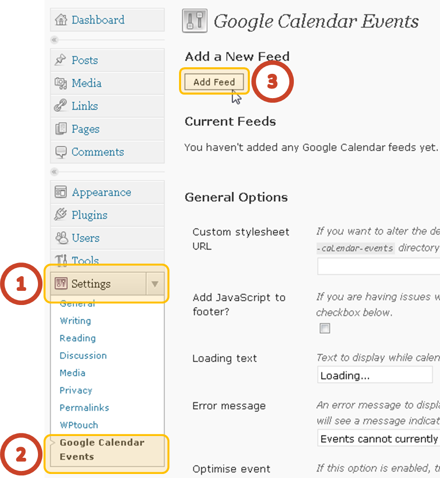Click the 'You haven't added any' feeds message
Screen dimensions: 440x478
[311, 148]
